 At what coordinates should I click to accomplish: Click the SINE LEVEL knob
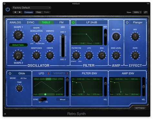click(116, 55)
